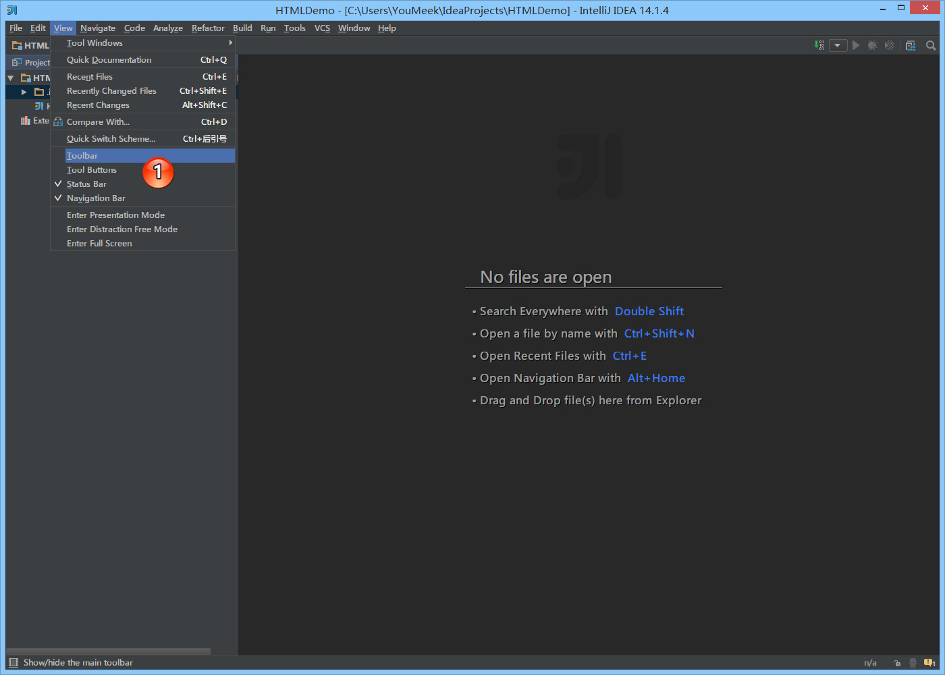The image size is (945, 675).
Task: Choose Enter Presentation Mode
Action: click(x=115, y=215)
